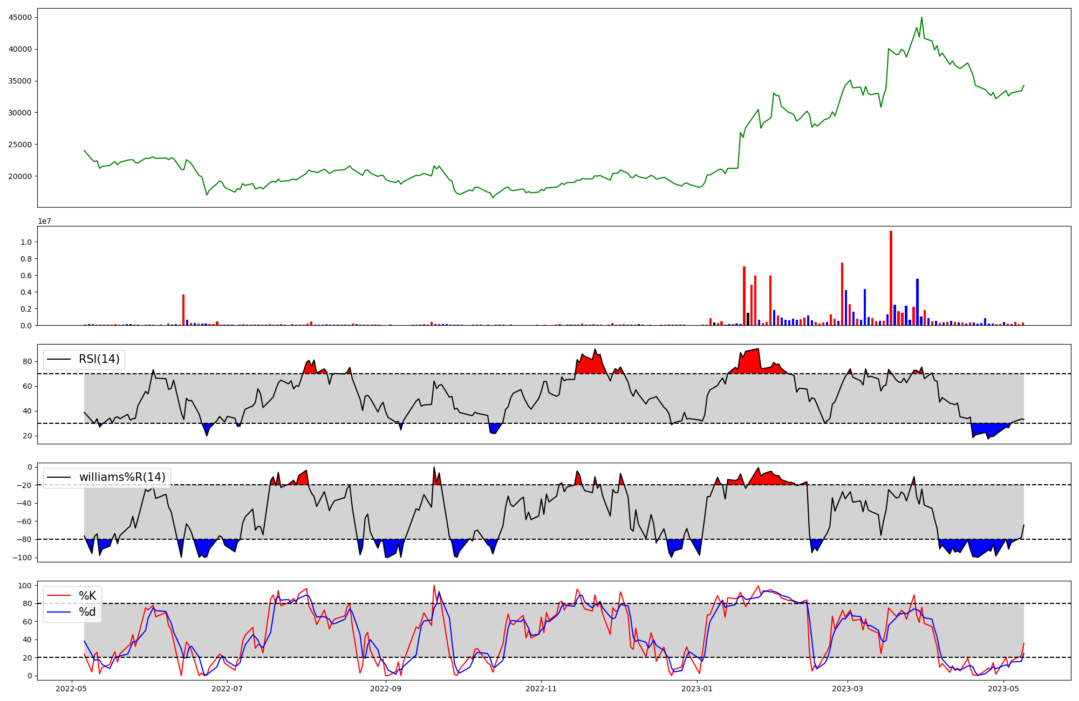The height and width of the screenshot is (701, 1079).
Task: Click the 2022-11 x-axis date label
Action: tap(541, 689)
